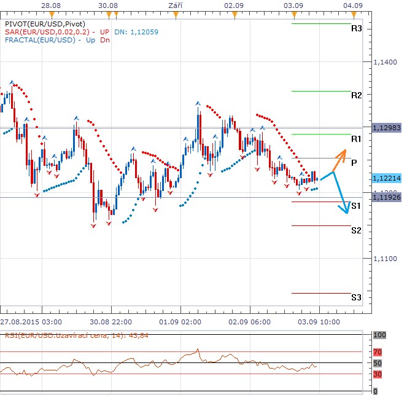Click the orange marker under Září label
Image resolution: width=407 pixels, height=395 pixels.
click(175, 13)
